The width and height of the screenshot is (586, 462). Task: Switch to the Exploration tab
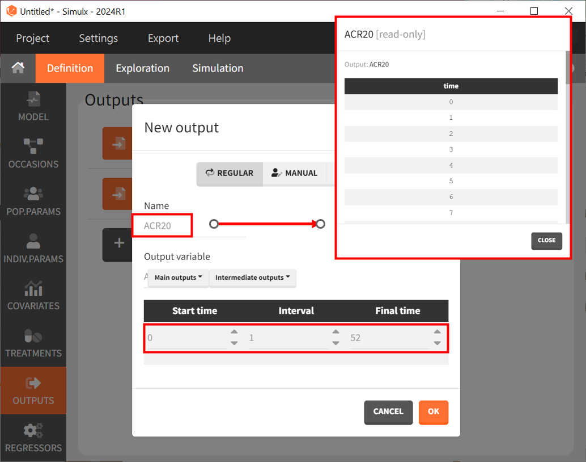(x=142, y=68)
